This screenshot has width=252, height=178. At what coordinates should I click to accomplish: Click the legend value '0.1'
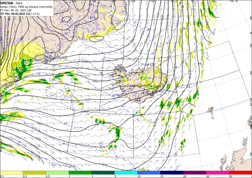coord(2,176)
